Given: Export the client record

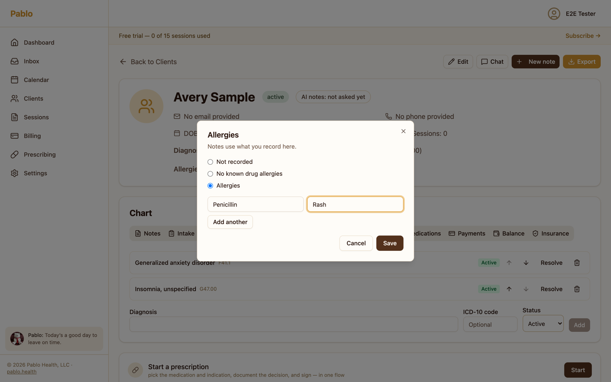Looking at the screenshot, I should [582, 62].
